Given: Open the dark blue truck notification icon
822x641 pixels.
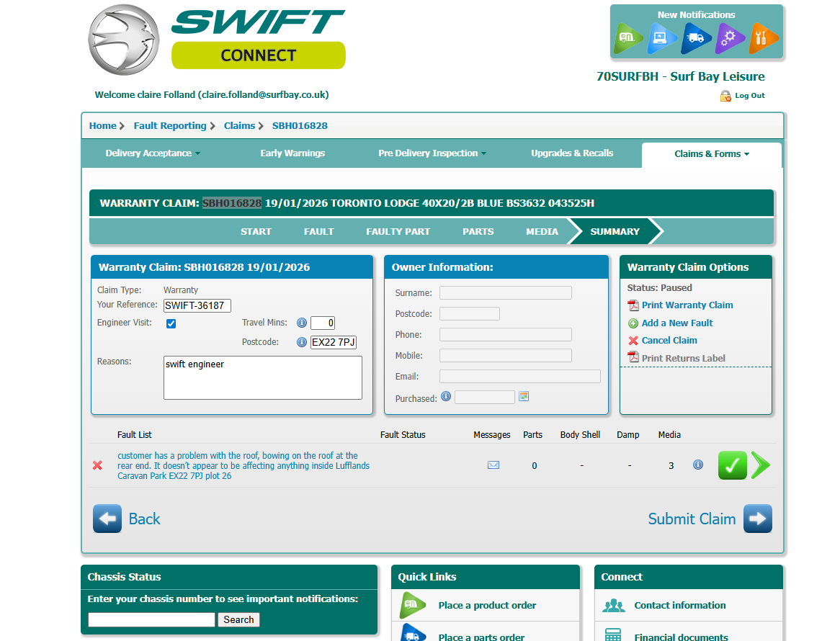Looking at the screenshot, I should click(696, 37).
